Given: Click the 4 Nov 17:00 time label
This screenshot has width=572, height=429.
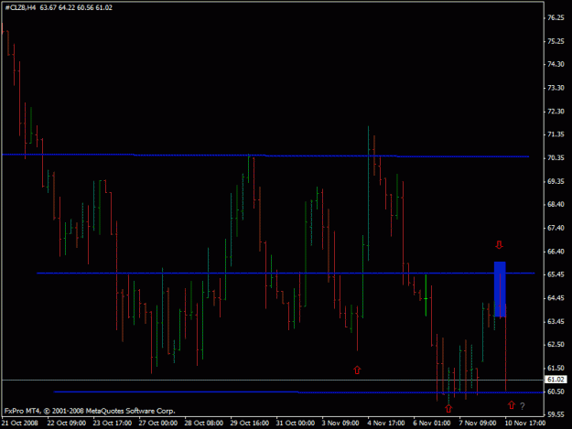Looking at the screenshot, I should coord(386,424).
